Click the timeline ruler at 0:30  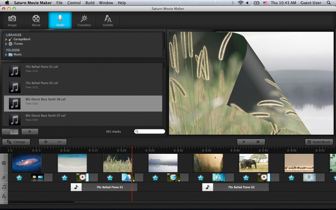[178, 150]
